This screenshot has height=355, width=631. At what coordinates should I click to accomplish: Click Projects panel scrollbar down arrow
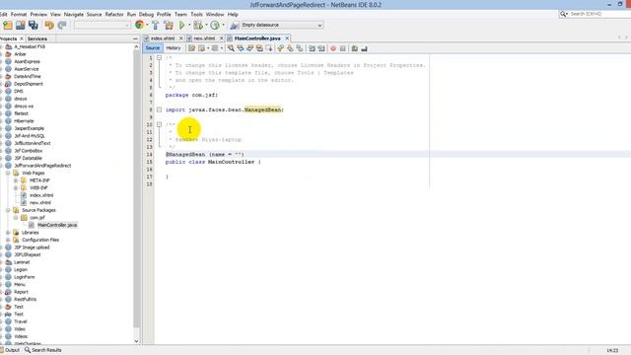[x=136, y=341]
